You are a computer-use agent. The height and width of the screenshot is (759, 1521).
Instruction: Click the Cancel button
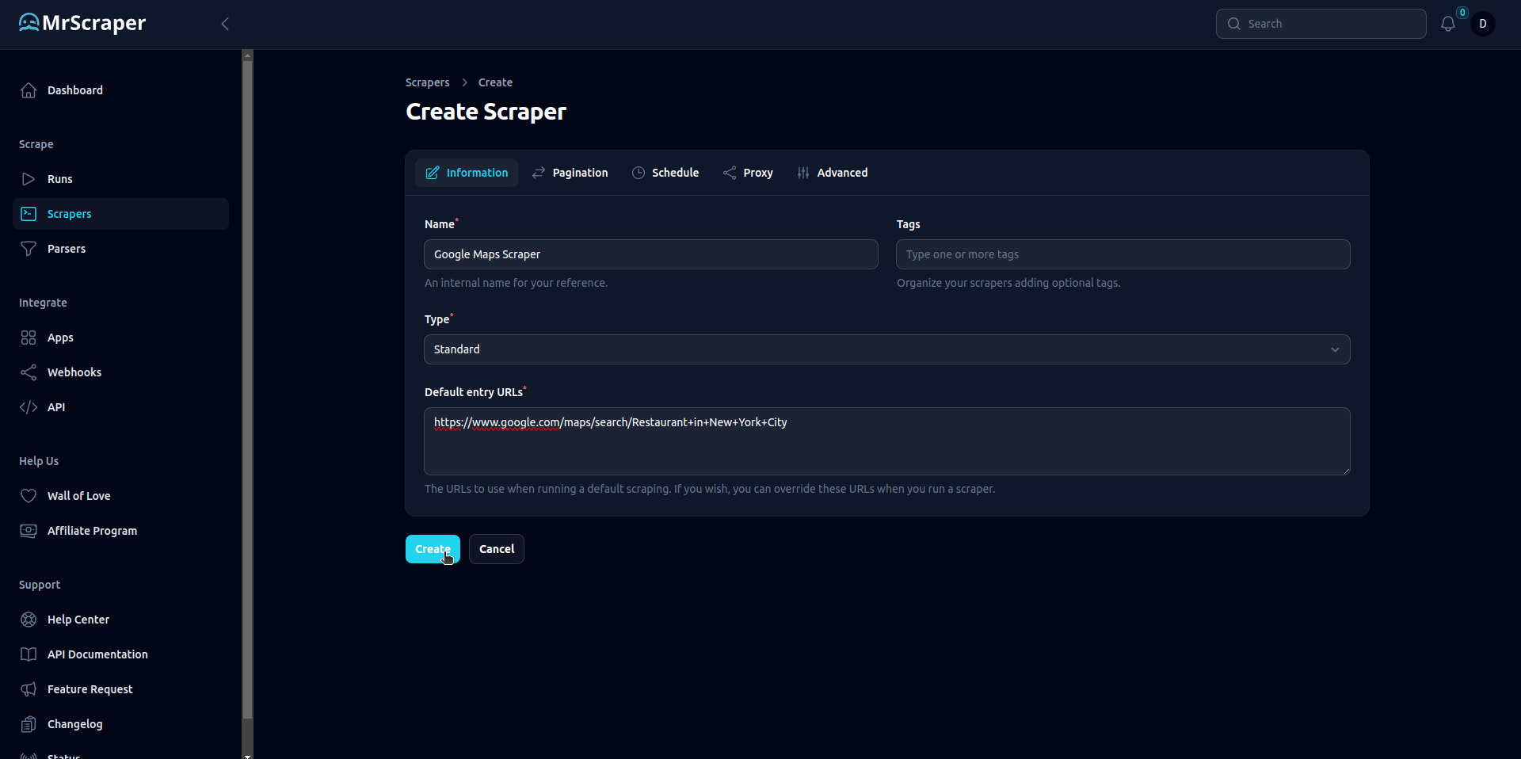(497, 549)
